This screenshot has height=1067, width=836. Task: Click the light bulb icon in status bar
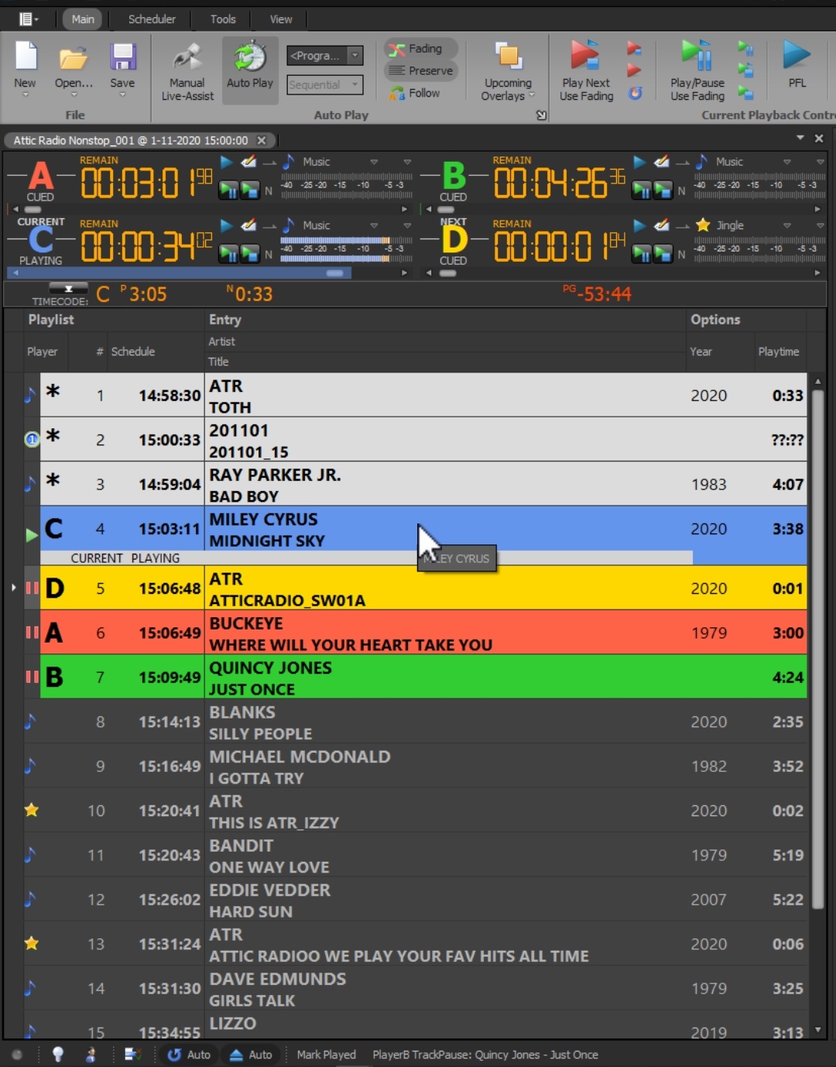click(x=58, y=1054)
